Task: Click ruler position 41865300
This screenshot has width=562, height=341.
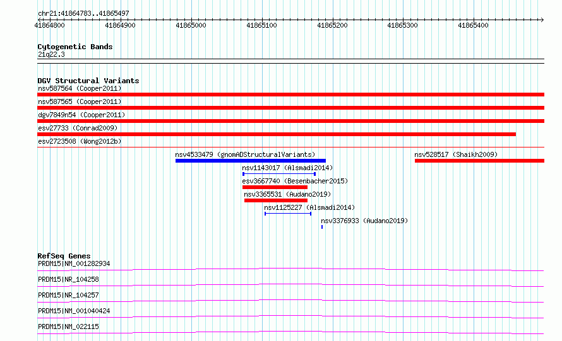Action: pos(402,25)
